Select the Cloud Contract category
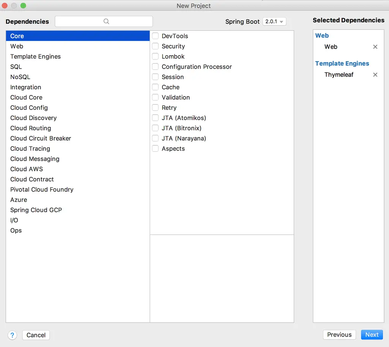The image size is (389, 347). click(77, 179)
